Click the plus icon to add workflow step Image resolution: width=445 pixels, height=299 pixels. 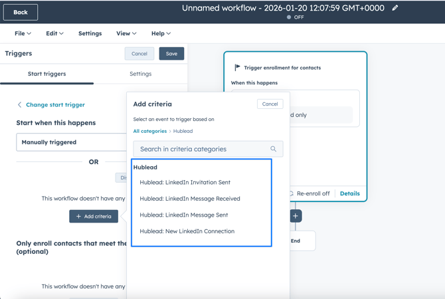pos(296,216)
